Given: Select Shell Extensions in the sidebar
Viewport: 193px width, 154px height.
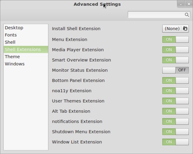Looking at the screenshot, I should pos(23,49).
